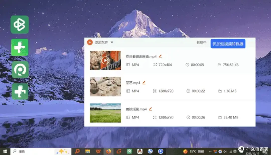This screenshot has width=271, height=155.
Task: Click the folder icon beside 1.36 MB
Action: click(x=220, y=91)
